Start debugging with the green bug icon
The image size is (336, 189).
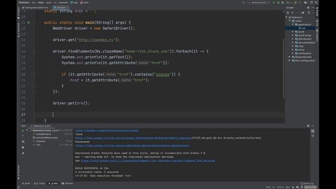(278, 3)
